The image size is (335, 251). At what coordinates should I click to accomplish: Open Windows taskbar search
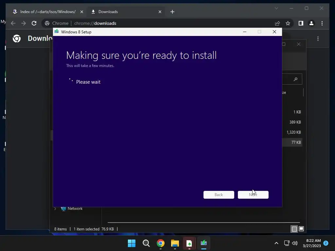(x=146, y=243)
